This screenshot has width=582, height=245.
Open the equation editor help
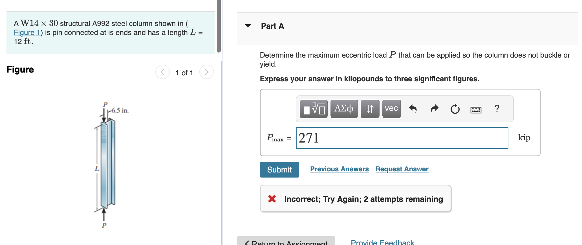coord(497,109)
